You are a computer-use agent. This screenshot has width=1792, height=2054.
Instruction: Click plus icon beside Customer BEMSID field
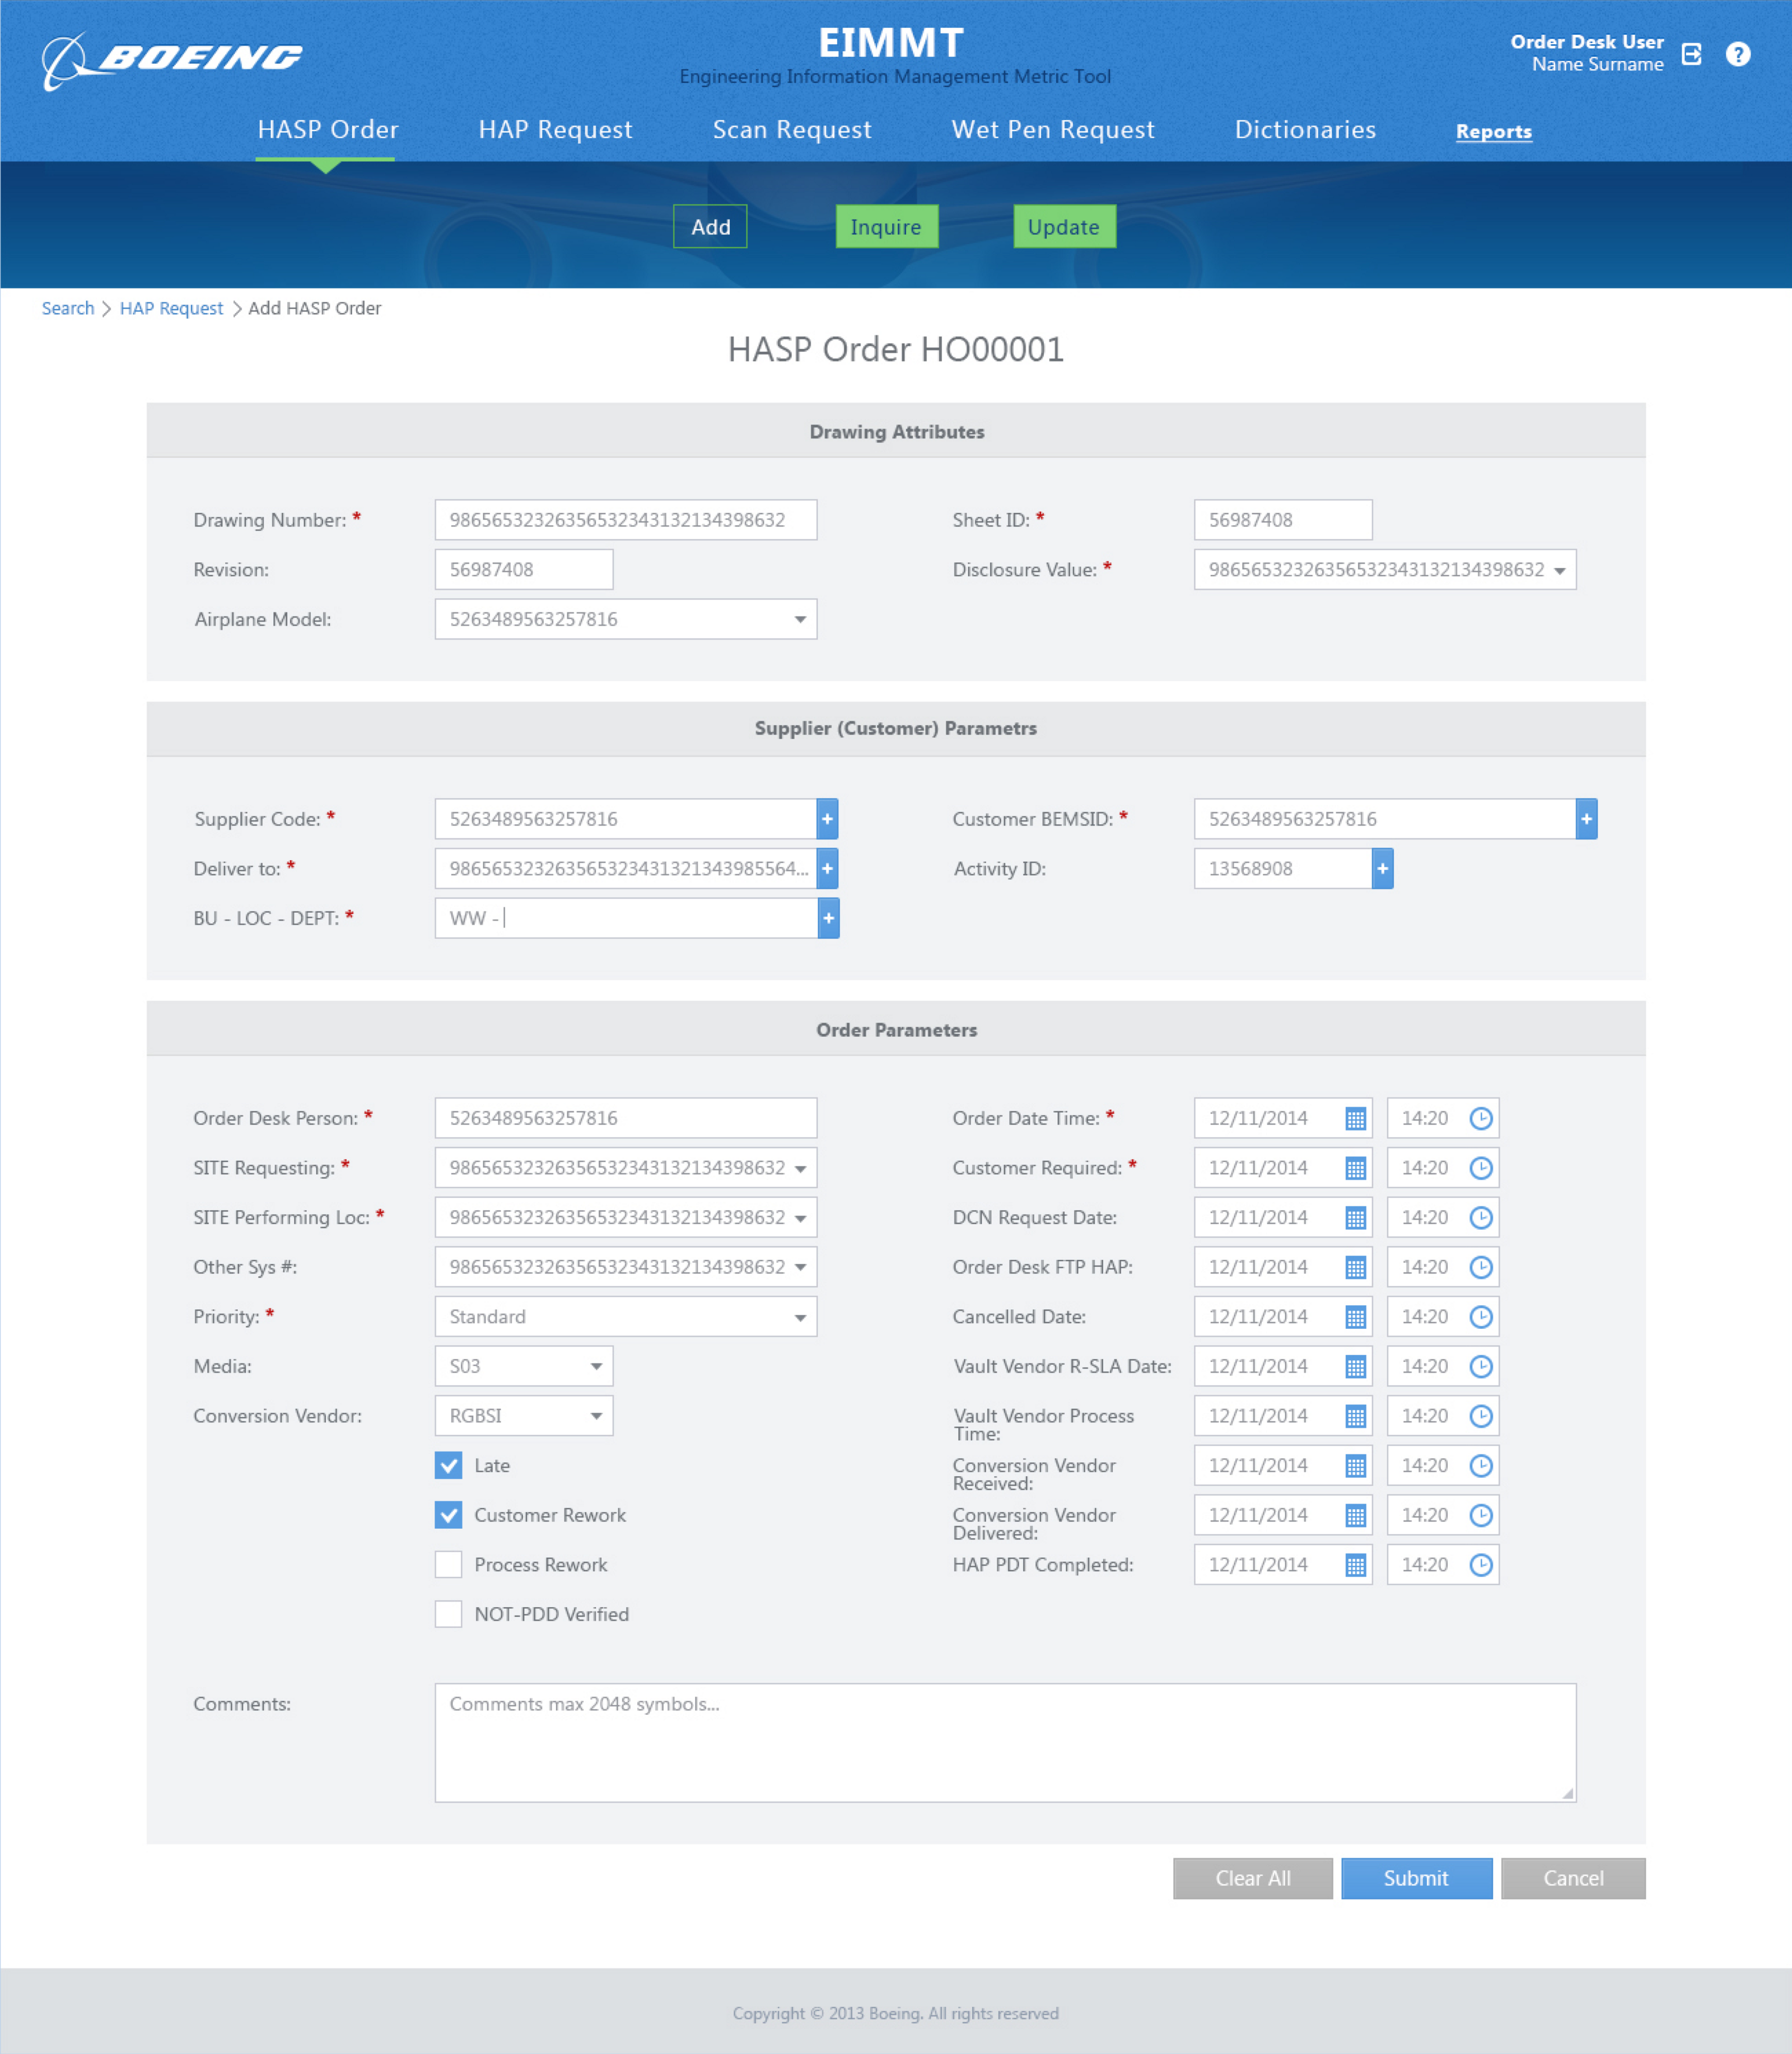pos(1586,819)
